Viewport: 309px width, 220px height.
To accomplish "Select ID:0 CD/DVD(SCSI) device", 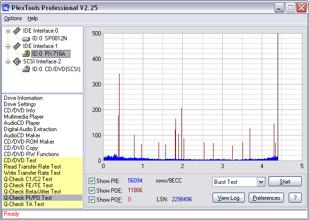I will pyautogui.click(x=56, y=69).
